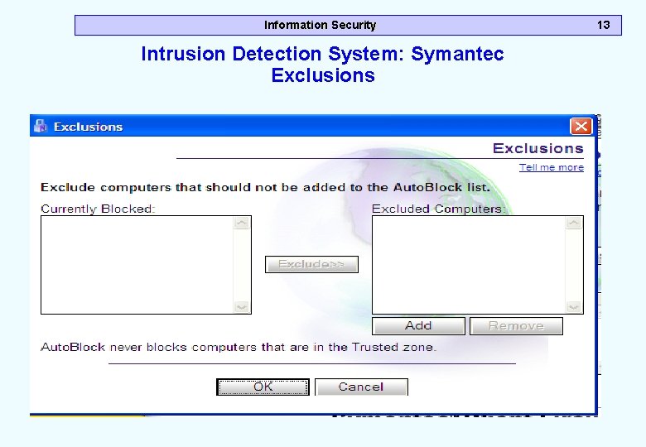
Task: Open the Tell me more link
Action: click(x=552, y=167)
